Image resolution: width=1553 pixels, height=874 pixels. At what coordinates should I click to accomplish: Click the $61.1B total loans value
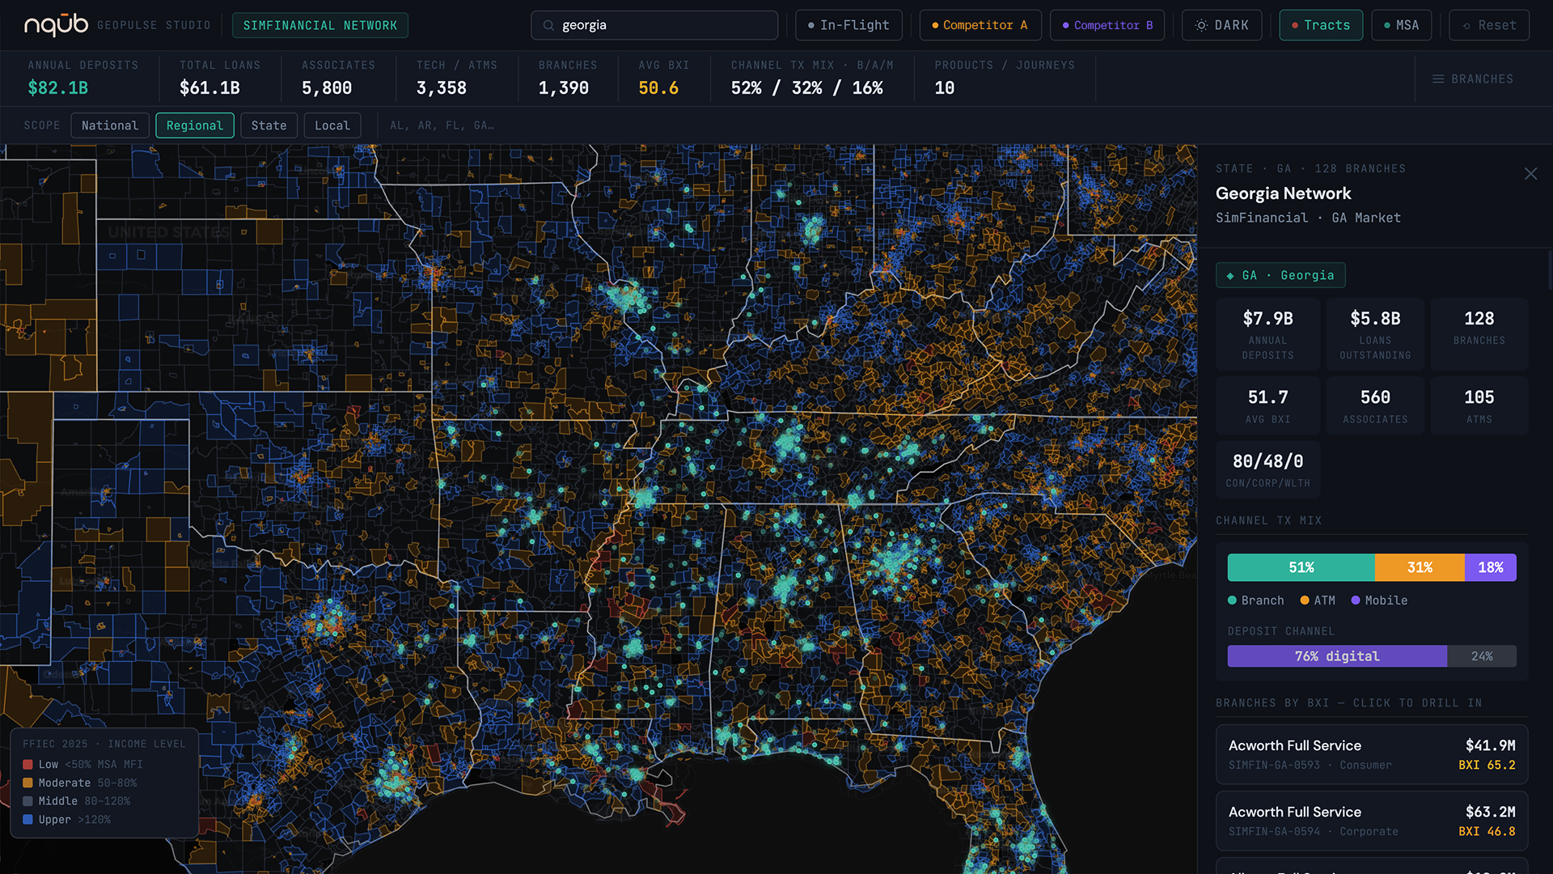click(x=209, y=88)
